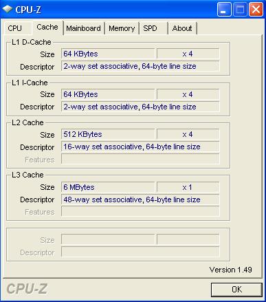
Task: Click L1 D-Cache multiplier x 4 field
Action: (x=188, y=54)
